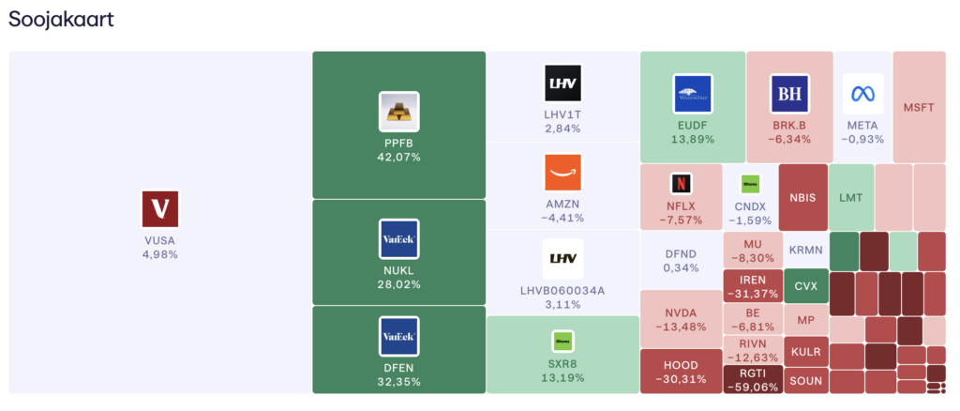960x411 pixels.
Task: Click the LHV1T black logo icon
Action: point(562,84)
